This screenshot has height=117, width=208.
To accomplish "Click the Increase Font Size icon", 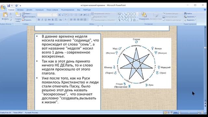I will pyautogui.click(x=60, y=15).
